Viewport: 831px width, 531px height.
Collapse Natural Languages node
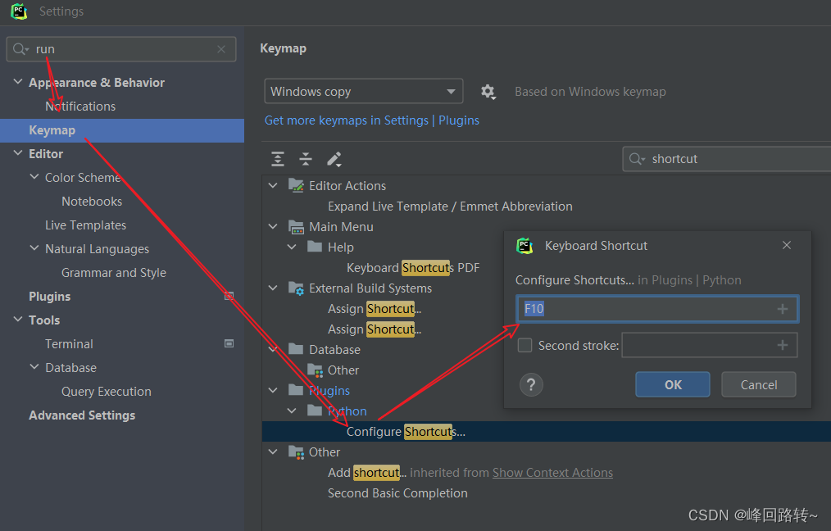(34, 248)
